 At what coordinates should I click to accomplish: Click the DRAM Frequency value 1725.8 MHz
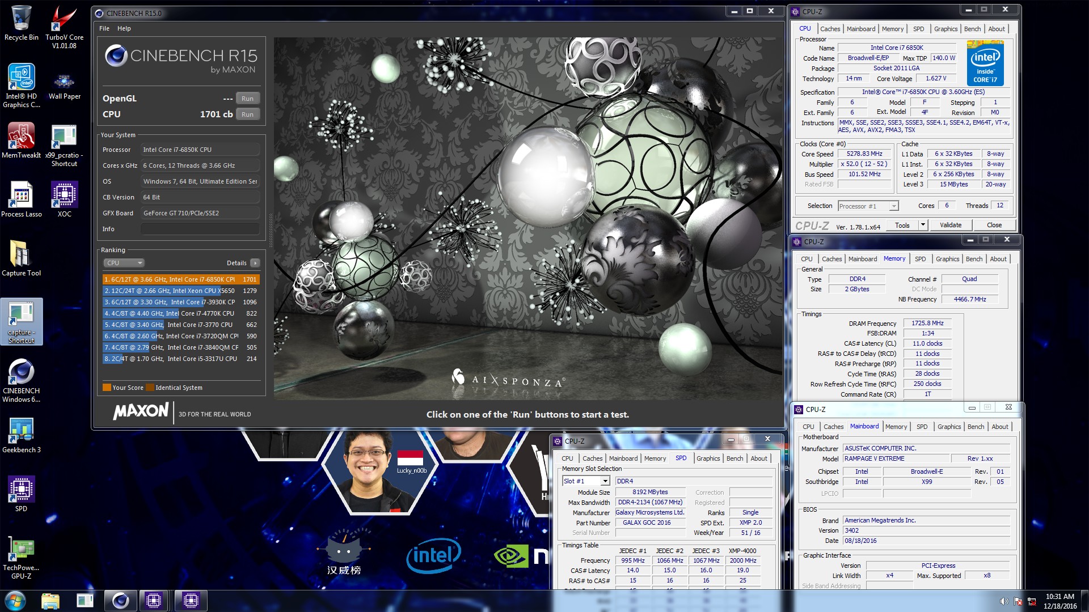[927, 324]
